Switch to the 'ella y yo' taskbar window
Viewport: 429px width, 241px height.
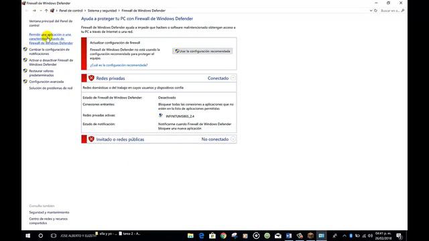point(106,234)
